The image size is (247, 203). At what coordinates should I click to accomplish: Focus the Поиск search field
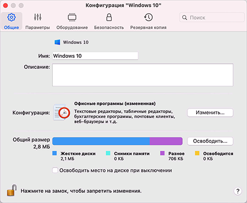[212, 17]
